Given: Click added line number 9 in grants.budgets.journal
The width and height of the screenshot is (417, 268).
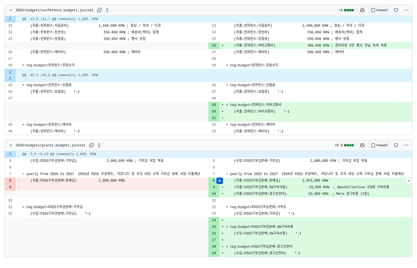Looking at the screenshot, I should click(x=214, y=187).
